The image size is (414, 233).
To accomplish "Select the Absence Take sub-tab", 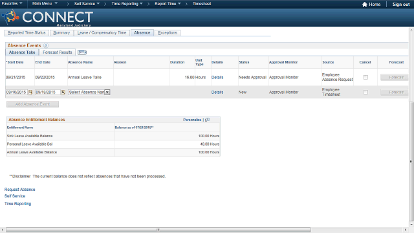I will 22,52.
